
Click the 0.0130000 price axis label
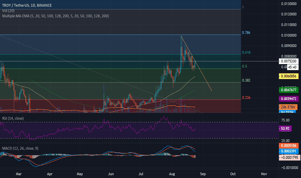coord(289,4)
